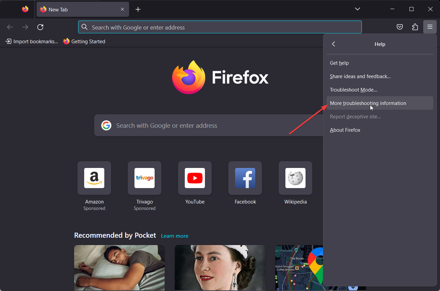This screenshot has height=291, width=440.
Task: Open the YouTube shortcut tile
Action: (195, 178)
